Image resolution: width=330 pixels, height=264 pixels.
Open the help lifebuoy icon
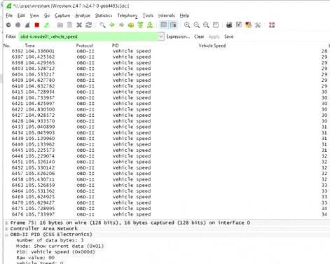(x=272, y=25)
